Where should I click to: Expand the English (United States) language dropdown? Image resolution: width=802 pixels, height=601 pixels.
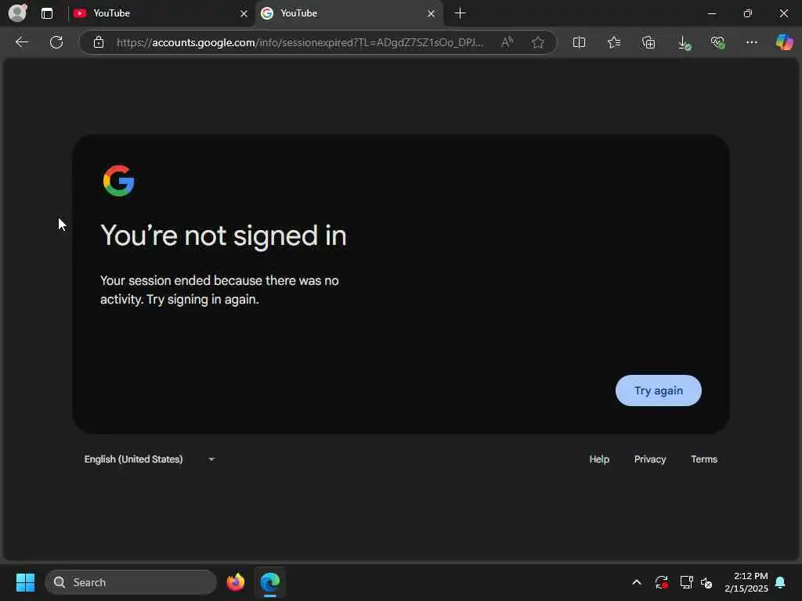point(150,459)
